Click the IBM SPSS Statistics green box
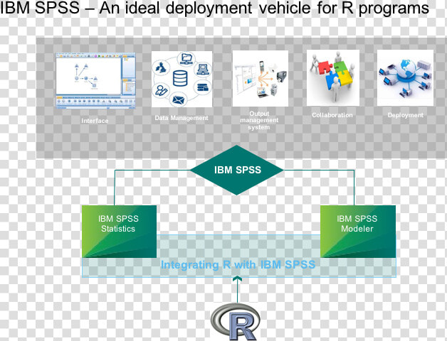Viewport: 447px width, 341px height. click(119, 232)
